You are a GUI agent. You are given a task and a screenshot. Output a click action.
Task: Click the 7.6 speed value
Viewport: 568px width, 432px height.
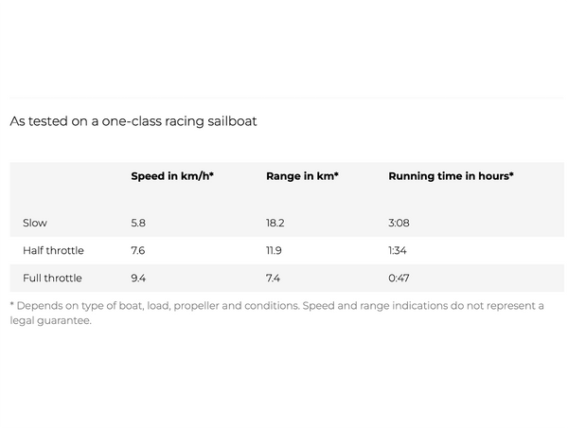pyautogui.click(x=138, y=250)
